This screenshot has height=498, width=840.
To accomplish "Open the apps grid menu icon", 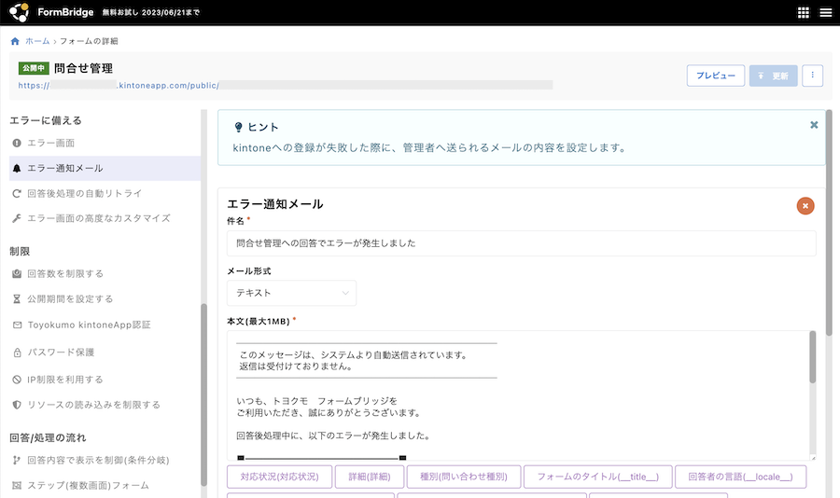I will click(x=803, y=12).
